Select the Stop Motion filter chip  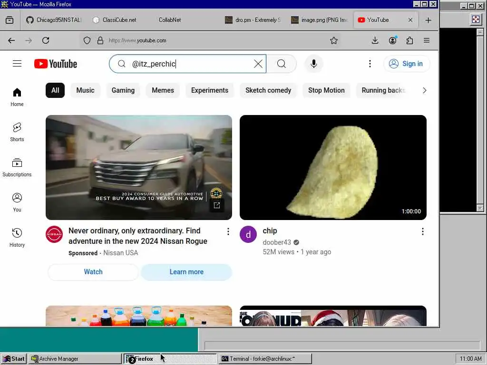click(326, 90)
